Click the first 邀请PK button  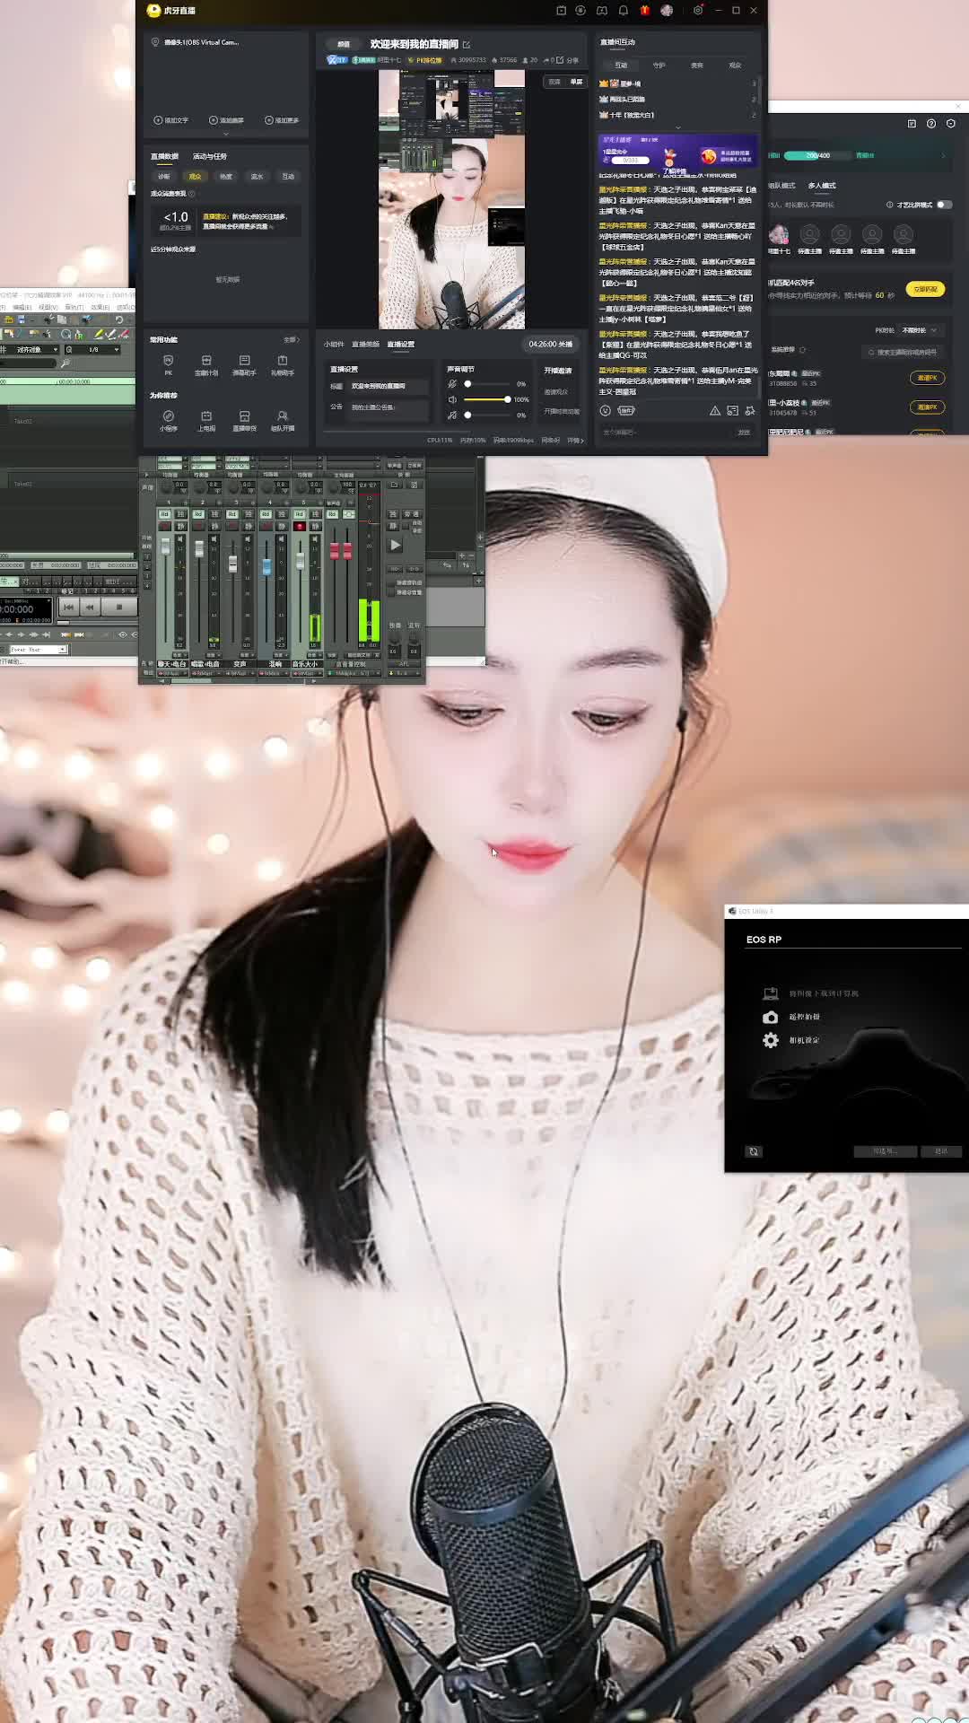(x=927, y=378)
